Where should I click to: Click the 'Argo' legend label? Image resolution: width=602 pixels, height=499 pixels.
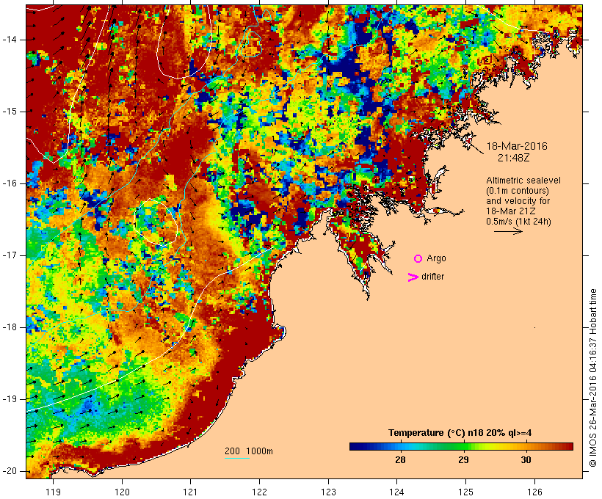point(437,259)
